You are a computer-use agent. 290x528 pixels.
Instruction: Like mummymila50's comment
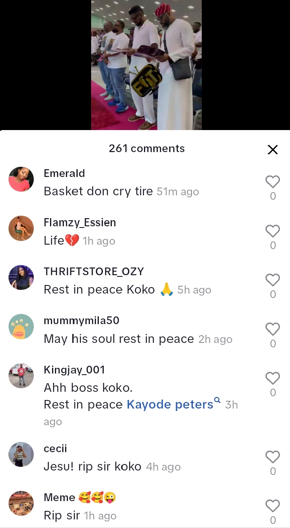273,329
